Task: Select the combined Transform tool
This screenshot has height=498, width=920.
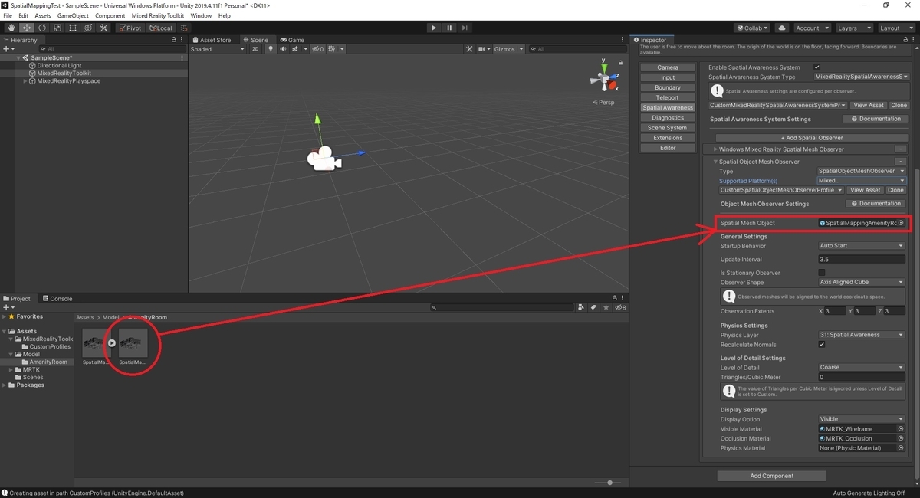Action: pyautogui.click(x=88, y=28)
